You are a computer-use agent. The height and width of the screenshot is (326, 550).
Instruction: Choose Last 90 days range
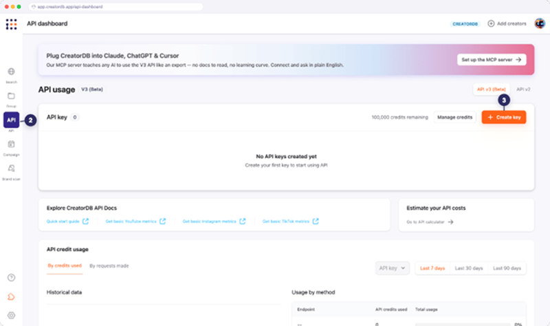click(507, 268)
